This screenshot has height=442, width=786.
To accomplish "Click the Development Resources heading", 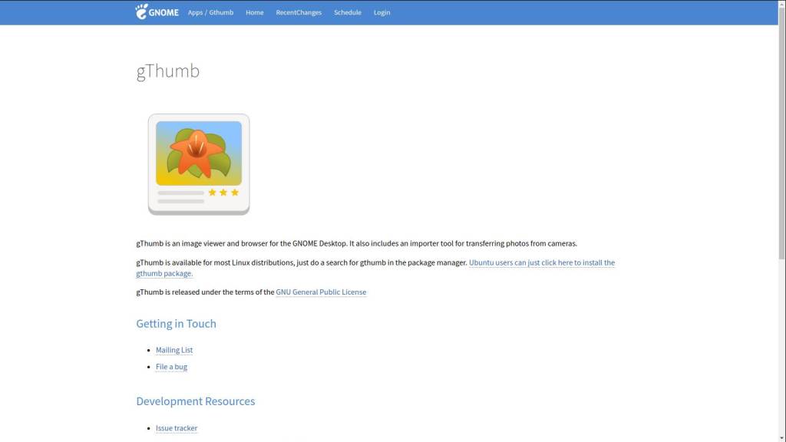I will (196, 401).
